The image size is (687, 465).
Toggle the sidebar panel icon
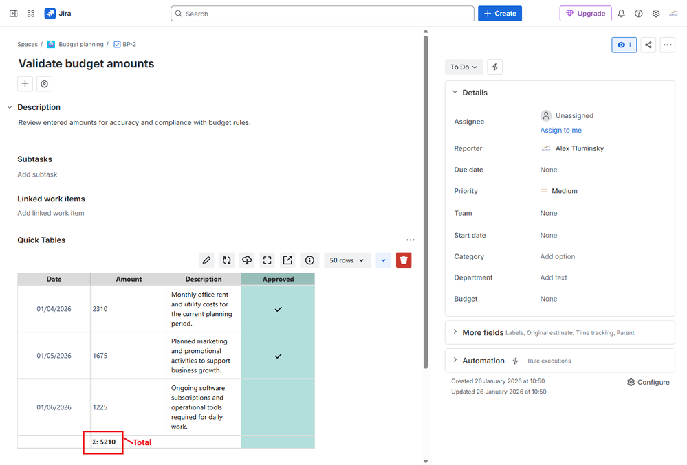[x=14, y=14]
